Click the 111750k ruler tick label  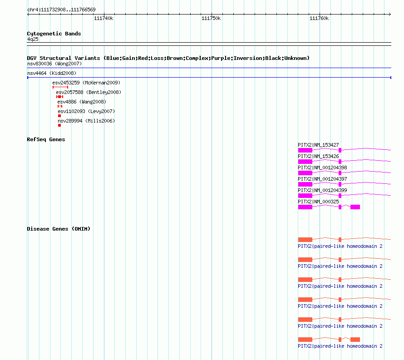(x=211, y=18)
